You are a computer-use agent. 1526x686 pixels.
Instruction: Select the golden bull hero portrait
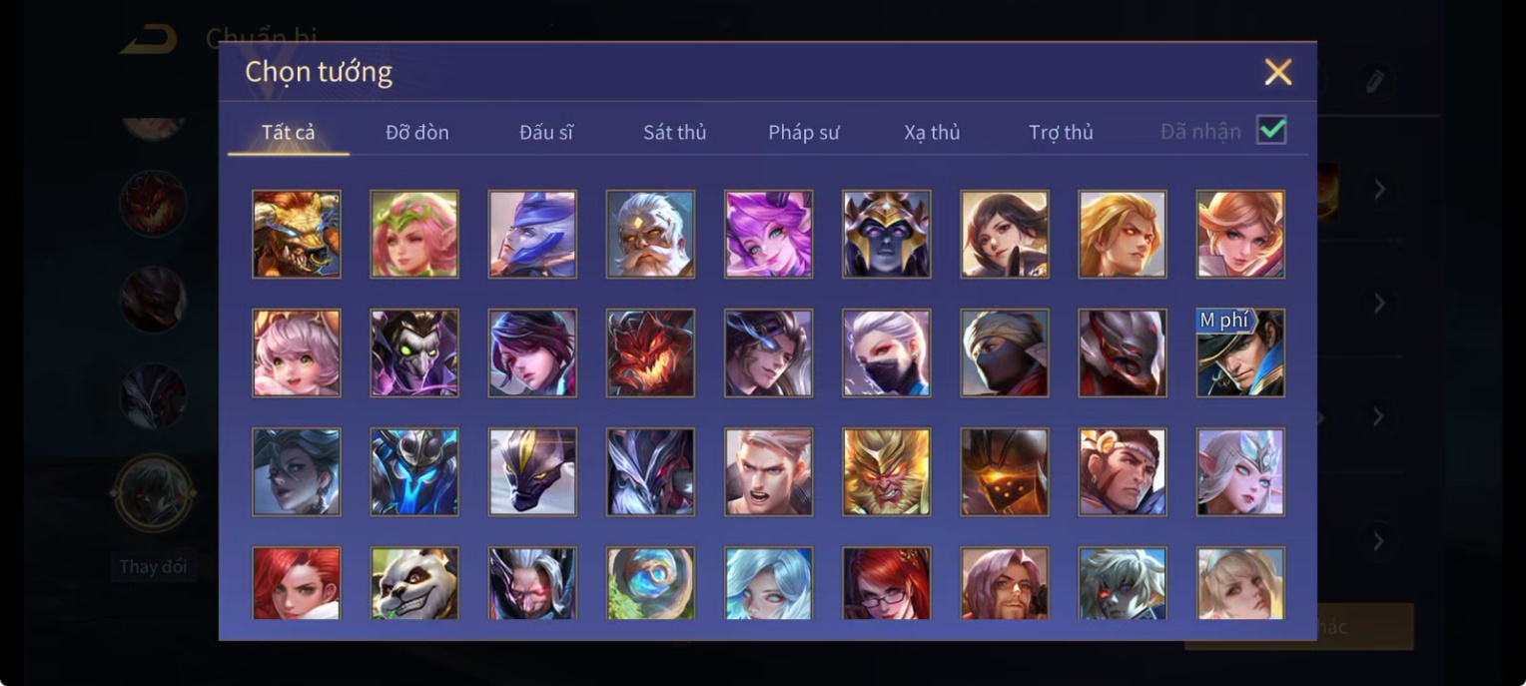tap(297, 234)
